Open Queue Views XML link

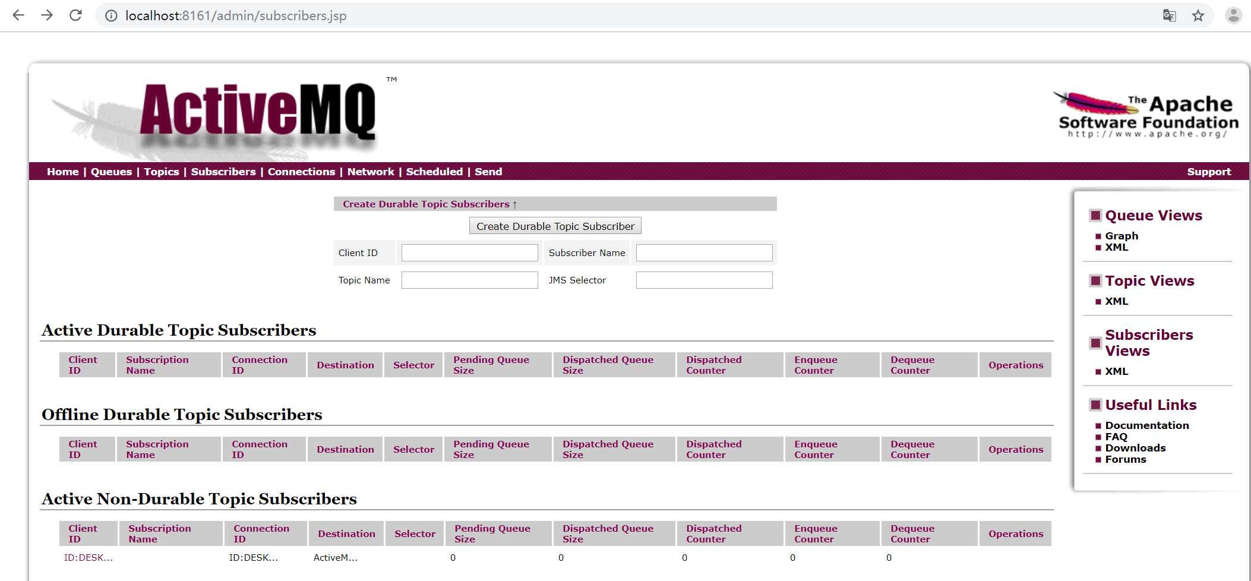pos(1116,247)
